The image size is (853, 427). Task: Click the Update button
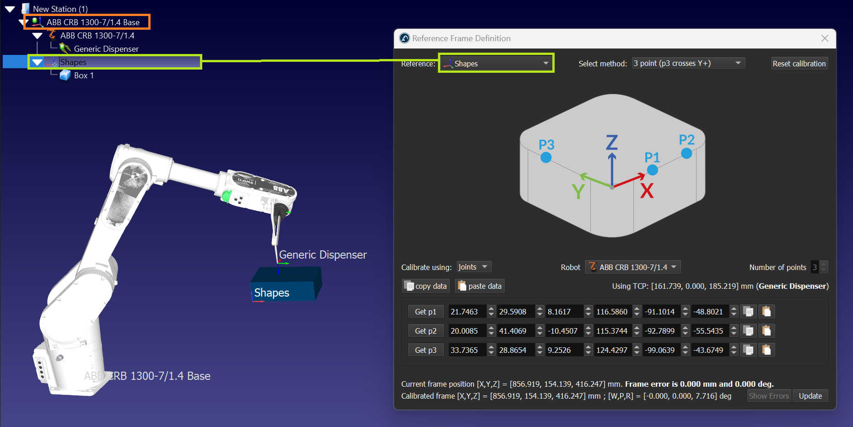[810, 396]
